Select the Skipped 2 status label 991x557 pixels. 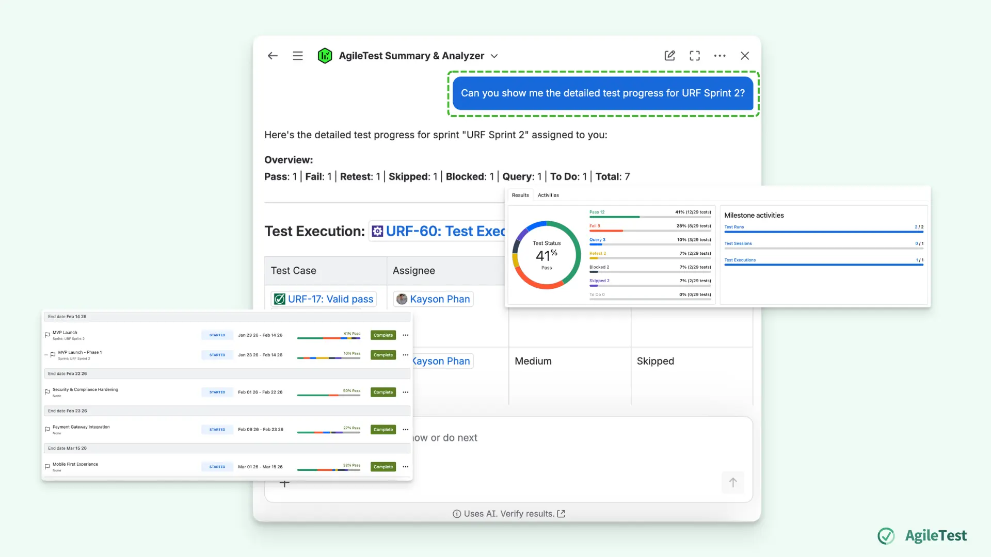[599, 281]
